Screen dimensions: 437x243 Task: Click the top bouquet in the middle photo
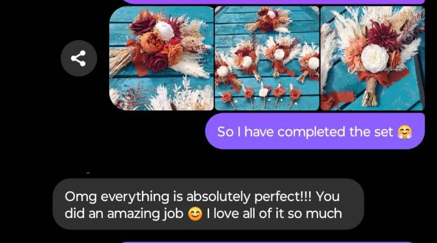(267, 20)
